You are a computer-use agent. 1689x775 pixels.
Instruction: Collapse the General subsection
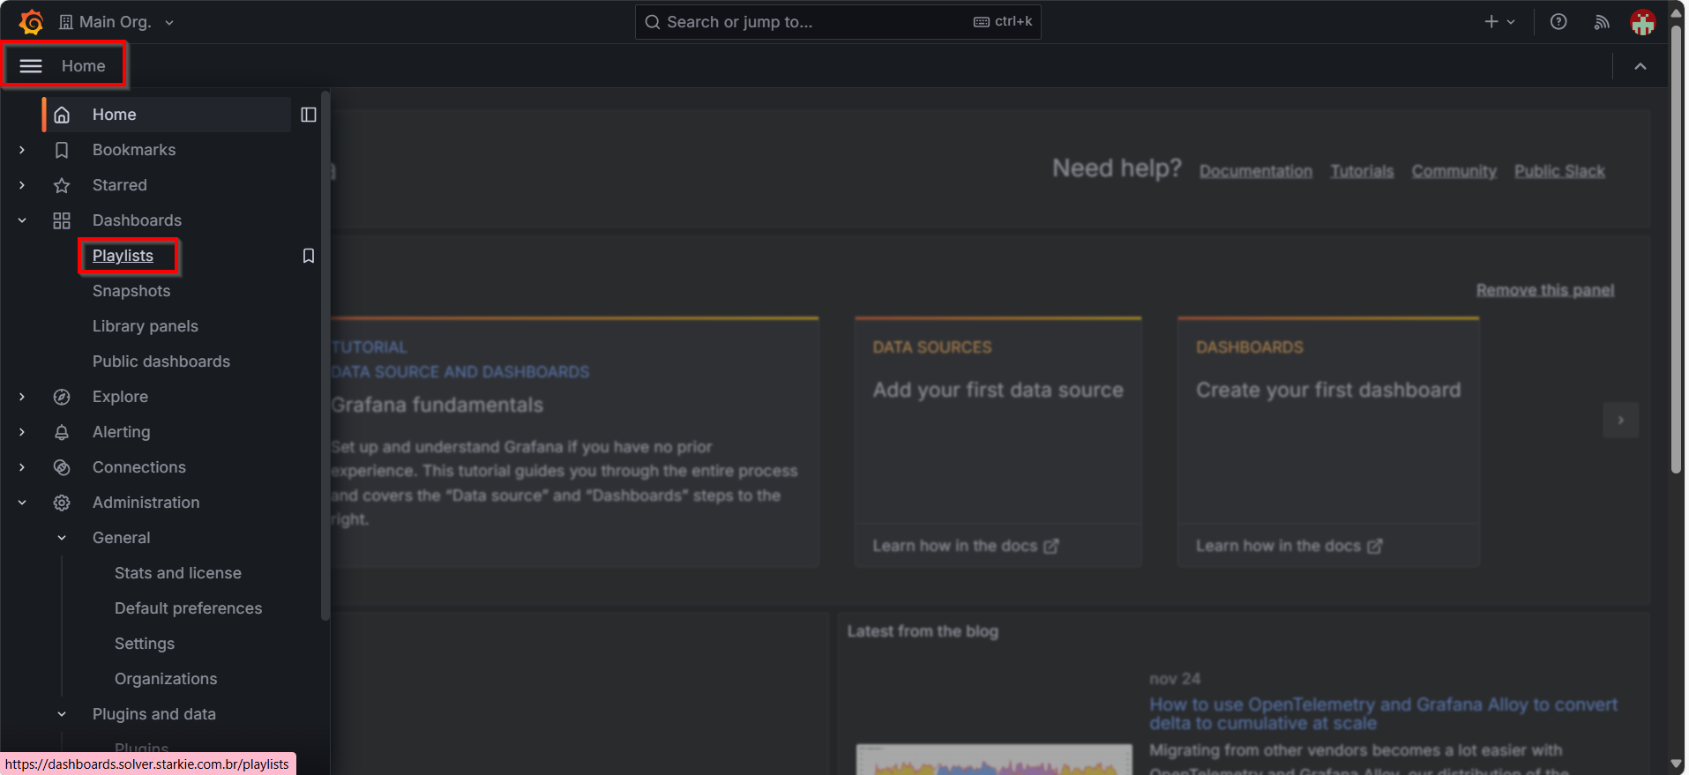click(x=62, y=538)
